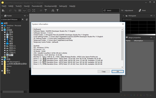
Task: Select the 库 library item
Action: coord(8,57)
